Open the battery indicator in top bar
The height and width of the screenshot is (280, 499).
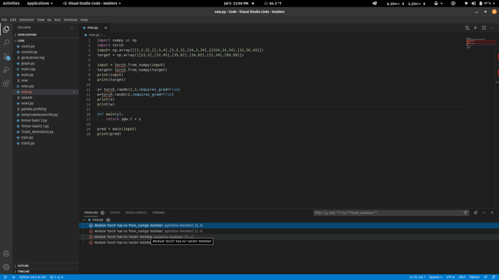(x=486, y=4)
